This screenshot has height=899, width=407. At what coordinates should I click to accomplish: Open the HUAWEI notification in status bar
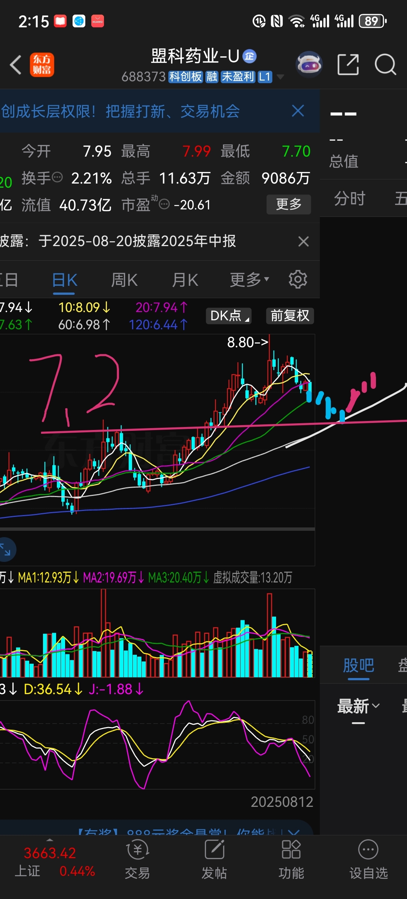98,21
